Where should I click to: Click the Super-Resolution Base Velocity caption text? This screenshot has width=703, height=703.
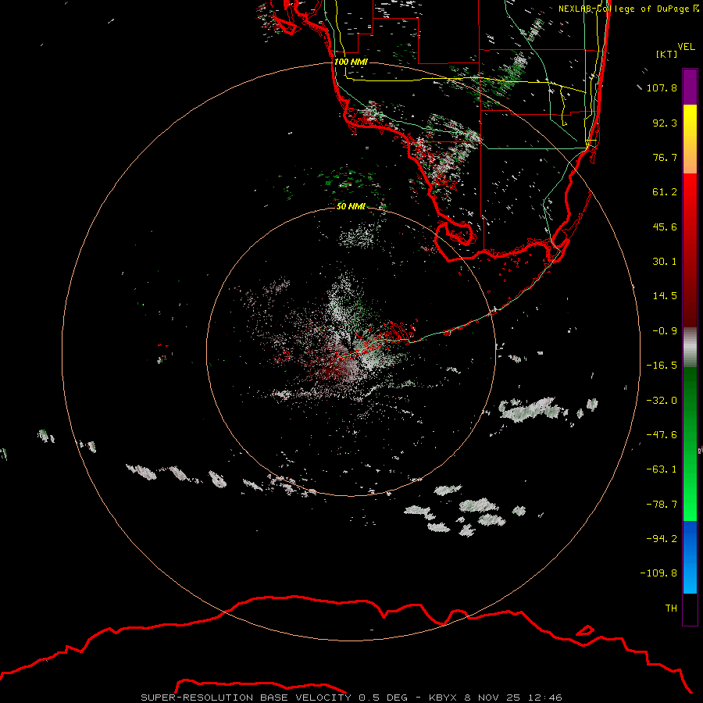[x=351, y=698]
